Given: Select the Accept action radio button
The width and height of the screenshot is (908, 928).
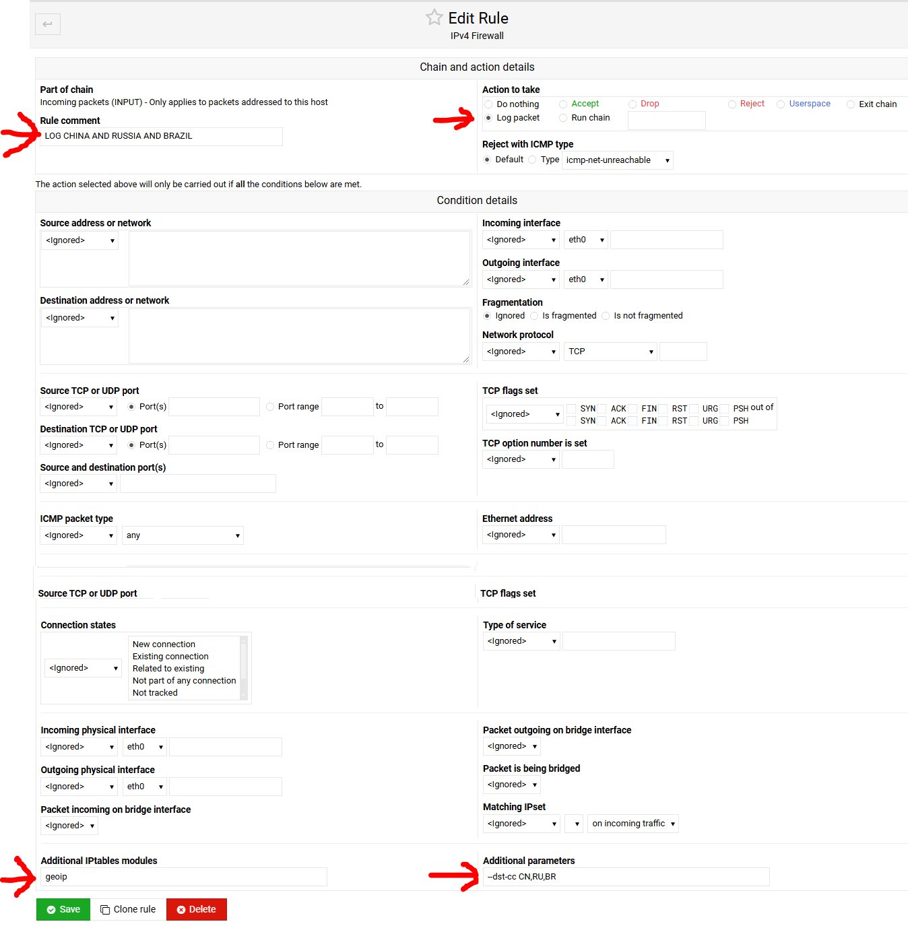Looking at the screenshot, I should (563, 104).
